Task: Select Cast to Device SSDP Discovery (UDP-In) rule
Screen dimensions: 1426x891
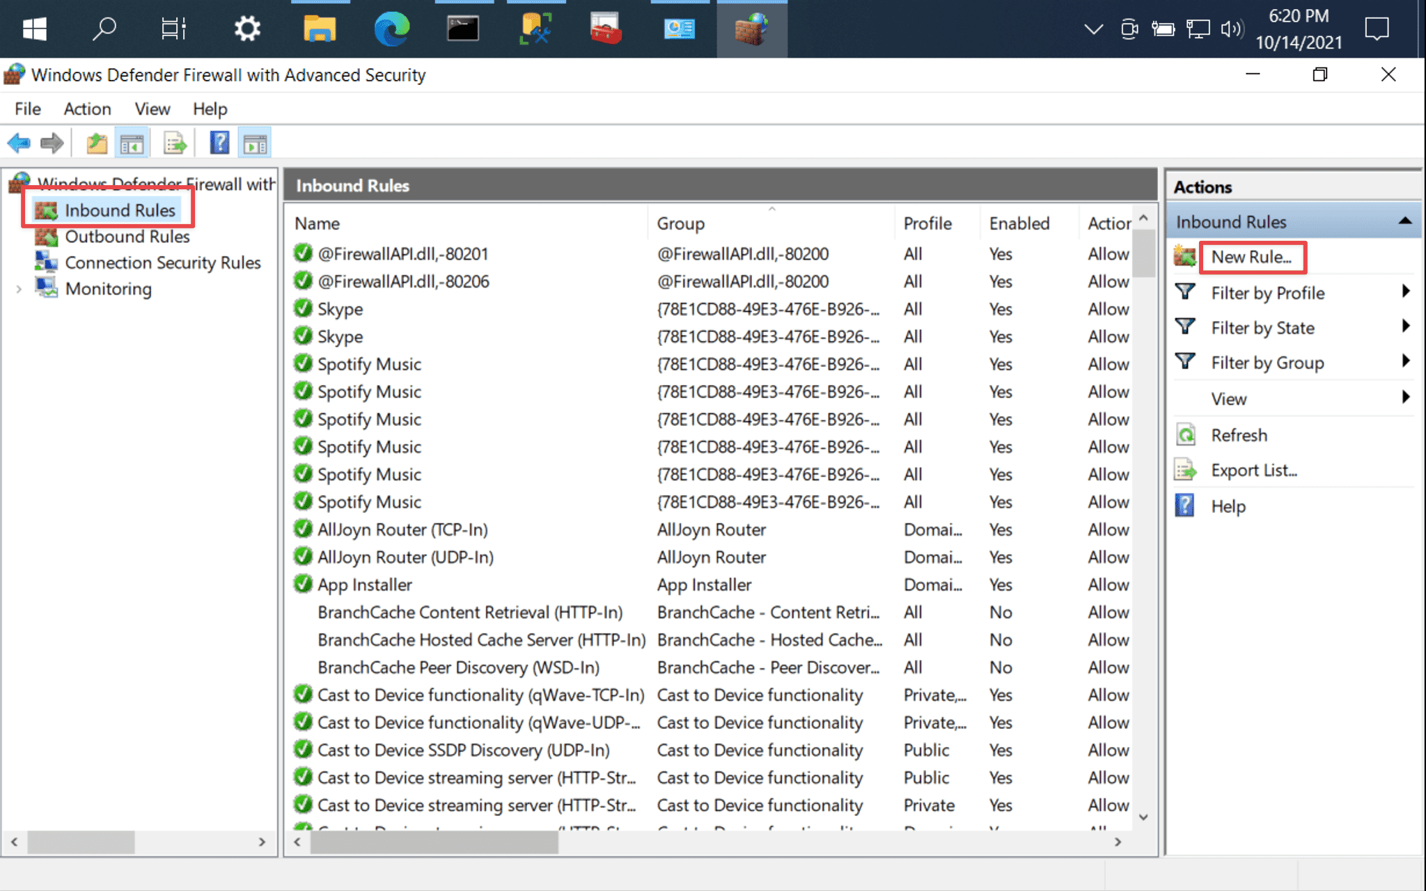Action: click(x=463, y=750)
